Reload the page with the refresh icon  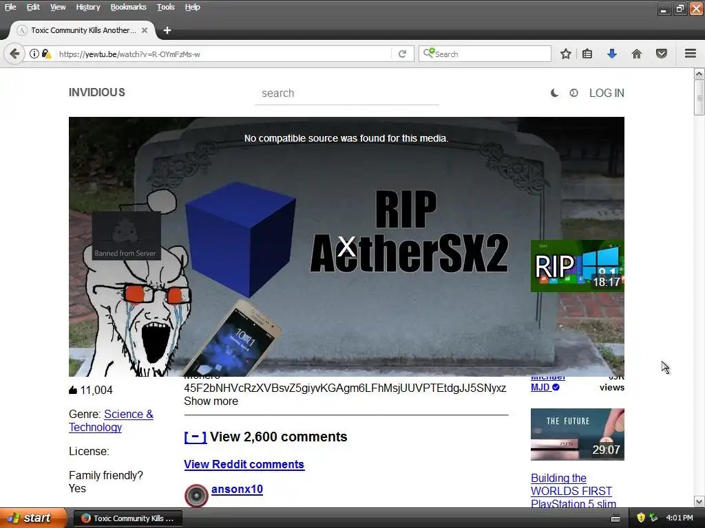(x=402, y=54)
